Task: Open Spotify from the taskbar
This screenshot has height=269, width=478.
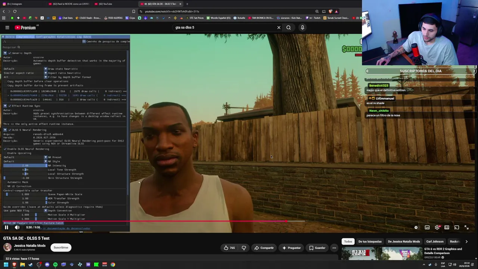Action: (55, 265)
